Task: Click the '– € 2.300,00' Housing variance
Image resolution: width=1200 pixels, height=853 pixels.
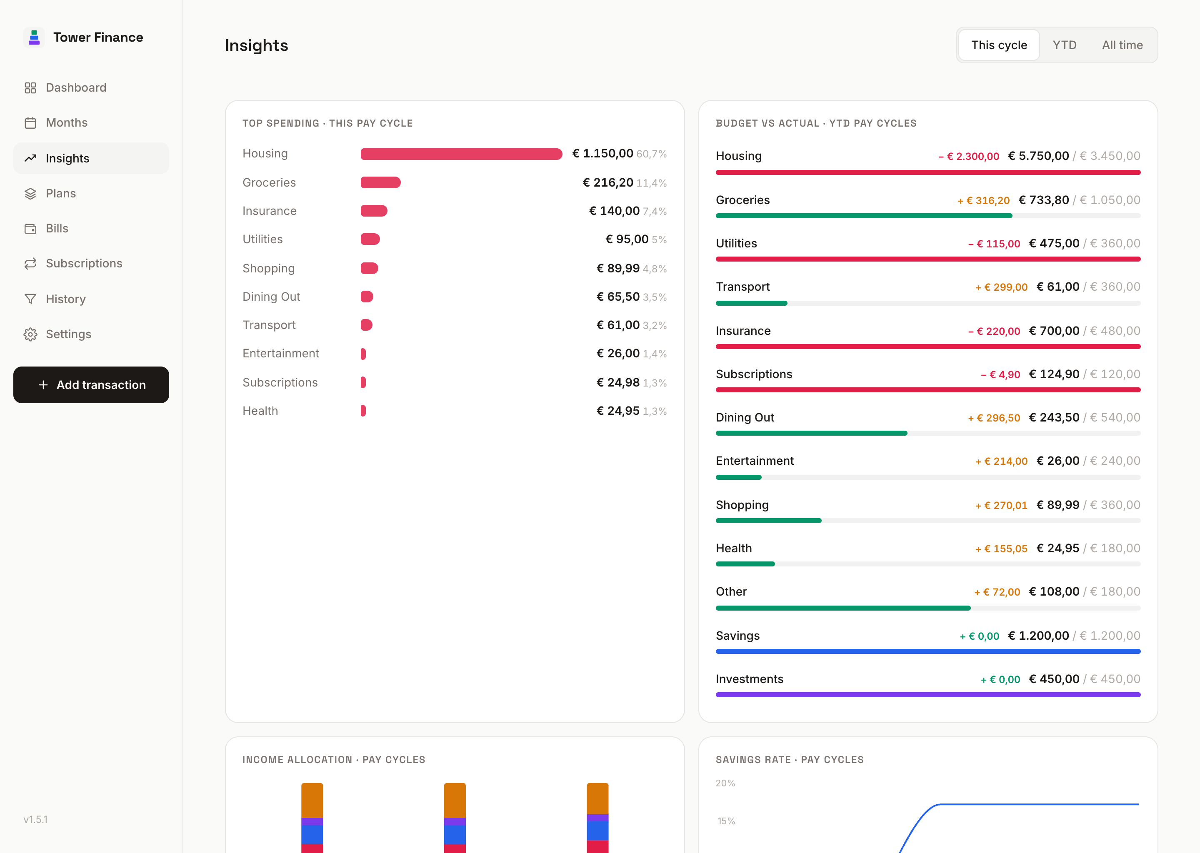Action: pos(968,157)
